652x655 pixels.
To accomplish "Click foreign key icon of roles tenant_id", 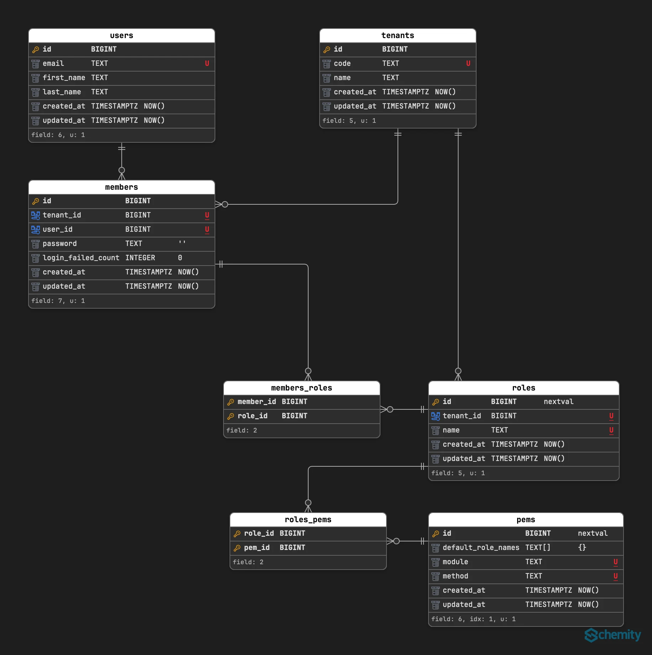I will (436, 416).
